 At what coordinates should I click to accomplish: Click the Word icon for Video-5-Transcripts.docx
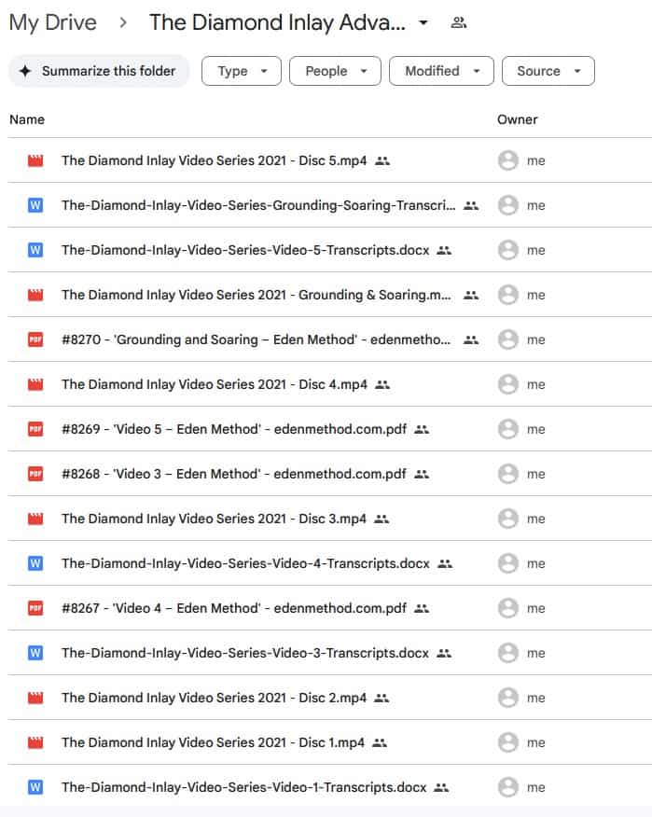pyautogui.click(x=35, y=250)
